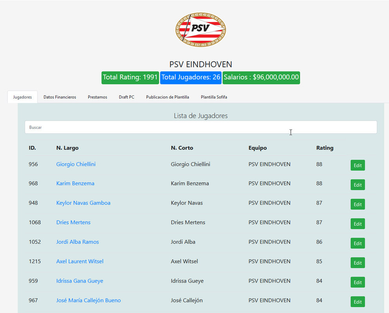Viewport: 389px width, 313px height.
Task: Click the Total Rating: 1991 badge
Action: click(x=130, y=77)
